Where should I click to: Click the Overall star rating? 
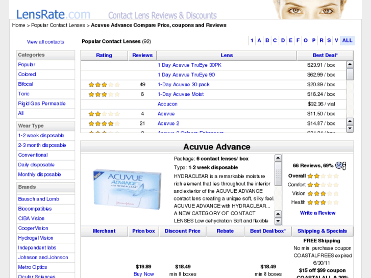click(x=323, y=176)
